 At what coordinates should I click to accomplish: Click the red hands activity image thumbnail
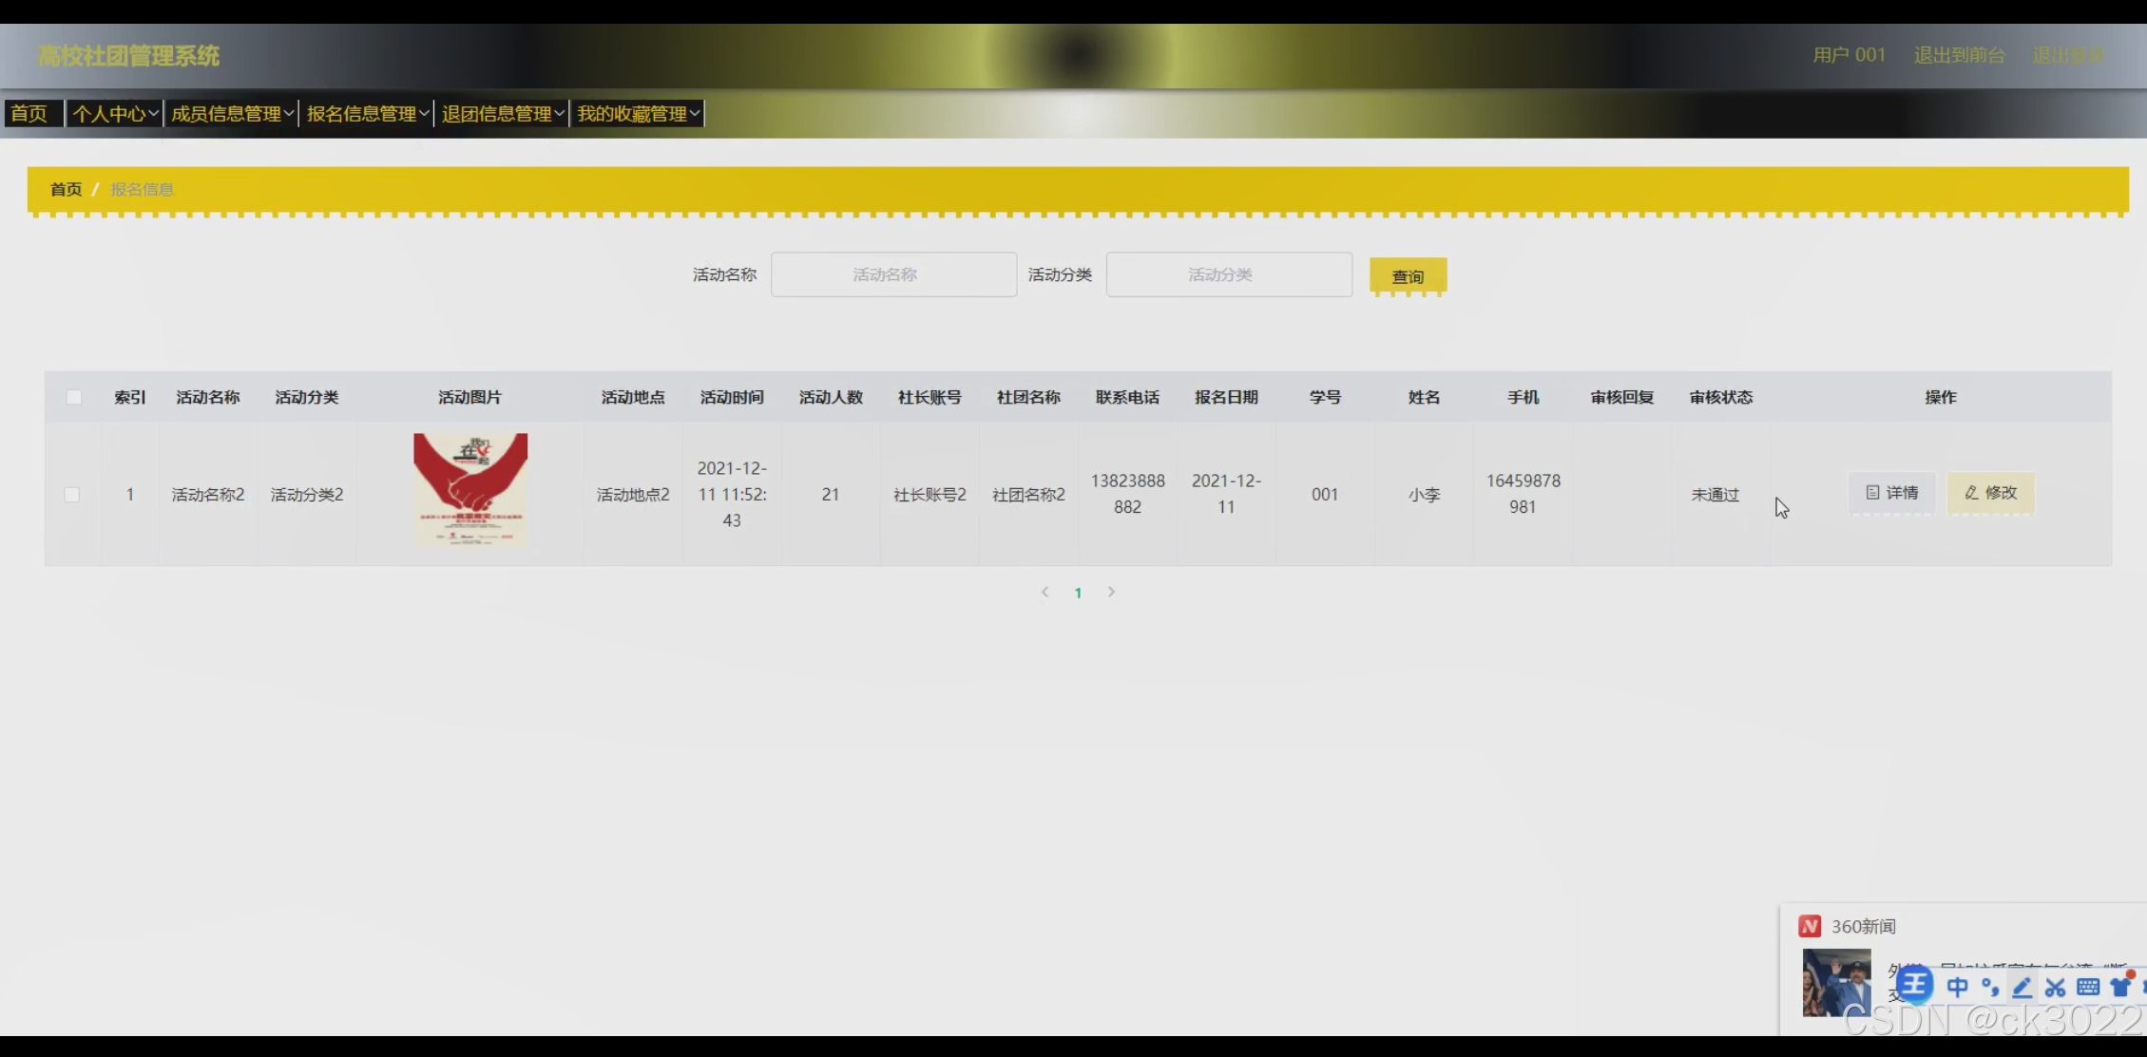pos(470,489)
